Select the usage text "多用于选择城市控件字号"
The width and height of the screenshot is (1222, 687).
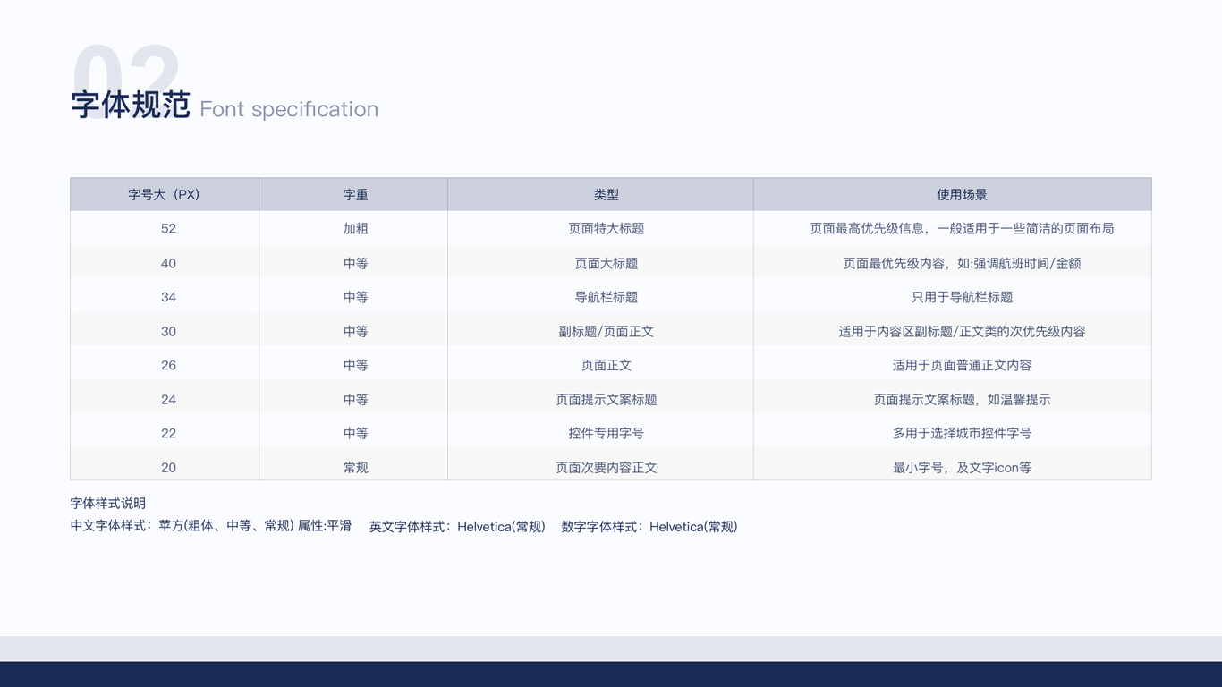coord(963,433)
